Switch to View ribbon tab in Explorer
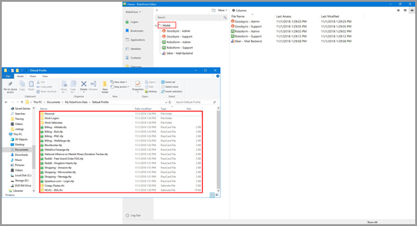The image size is (417, 226). click(45, 76)
